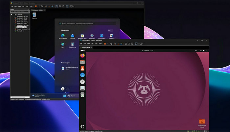The image size is (230, 132).
Task: Open snapshot manager in the Windows 11 window toolbar
Action: coord(52,6)
